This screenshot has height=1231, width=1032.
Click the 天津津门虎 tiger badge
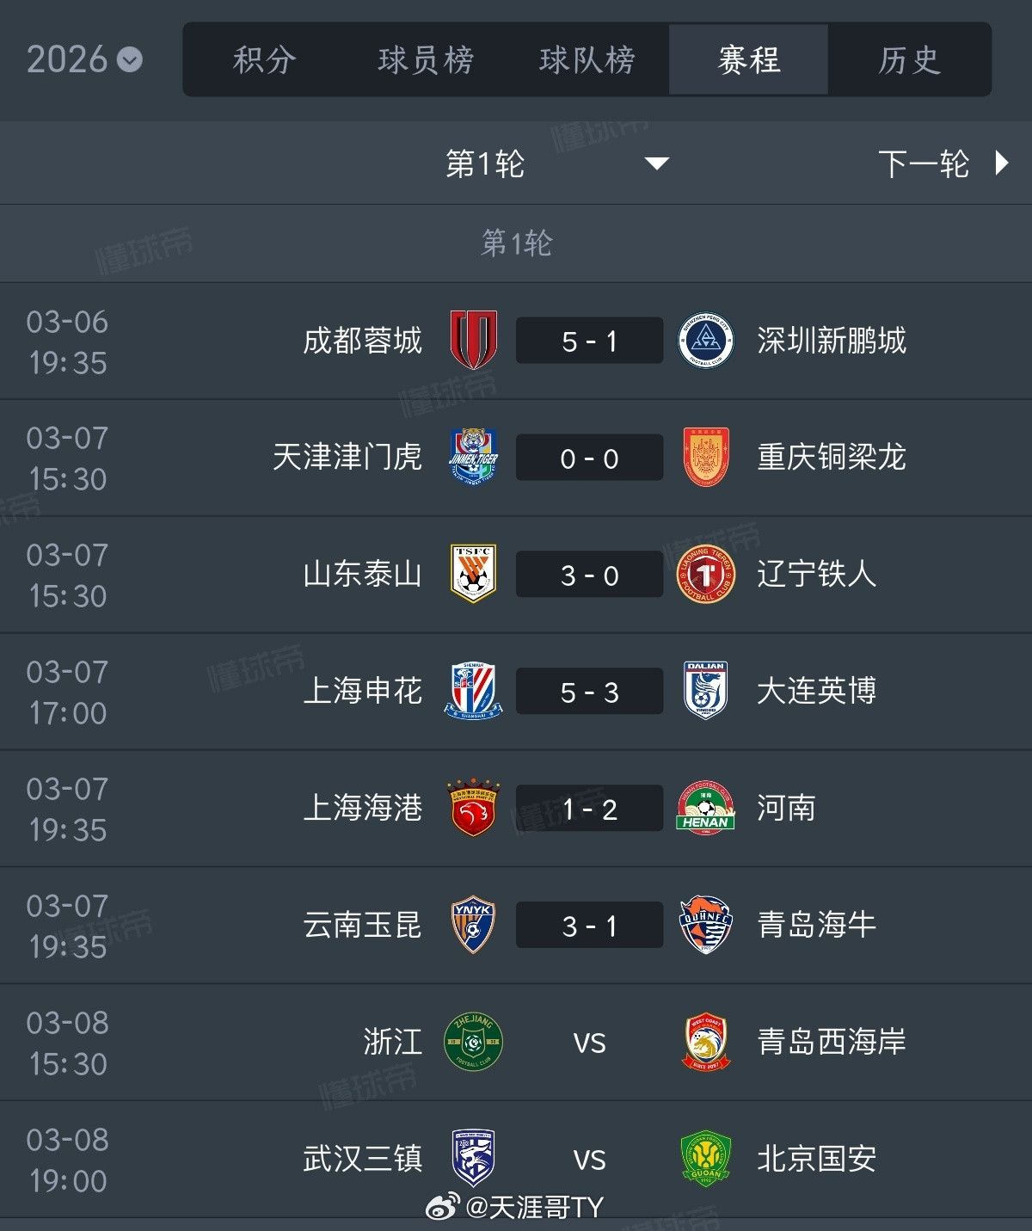[x=472, y=457]
